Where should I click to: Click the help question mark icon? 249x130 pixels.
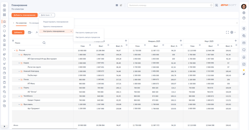pos(244,18)
